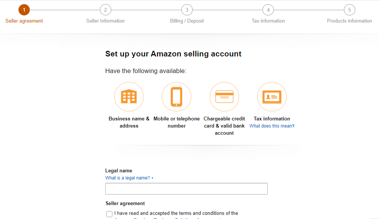This screenshot has height=219, width=379.
Task: Open the Products information step label
Action: click(x=350, y=21)
